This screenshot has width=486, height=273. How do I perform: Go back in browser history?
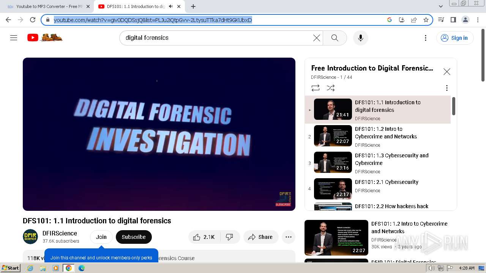coord(8,20)
